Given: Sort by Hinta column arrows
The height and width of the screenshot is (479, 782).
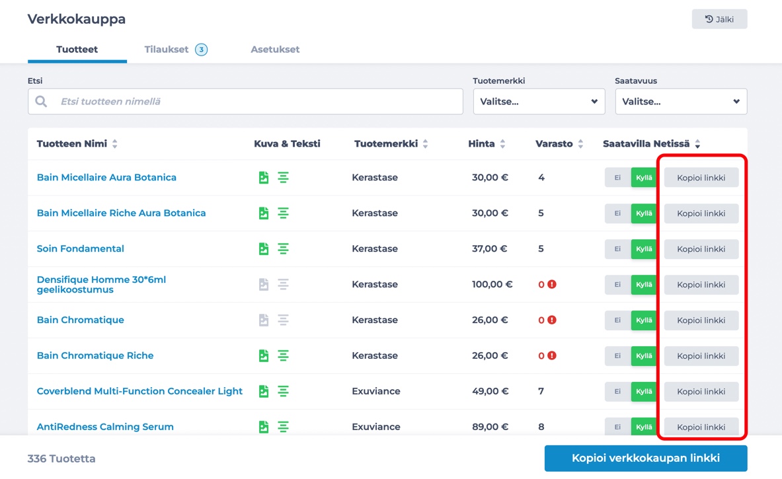Looking at the screenshot, I should coord(502,144).
